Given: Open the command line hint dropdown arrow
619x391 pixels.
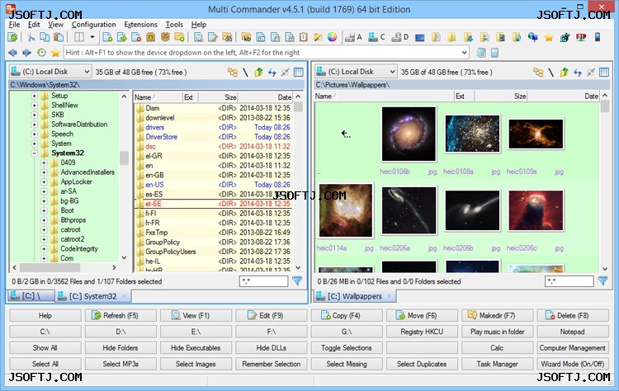Looking at the screenshot, I should coord(464,53).
